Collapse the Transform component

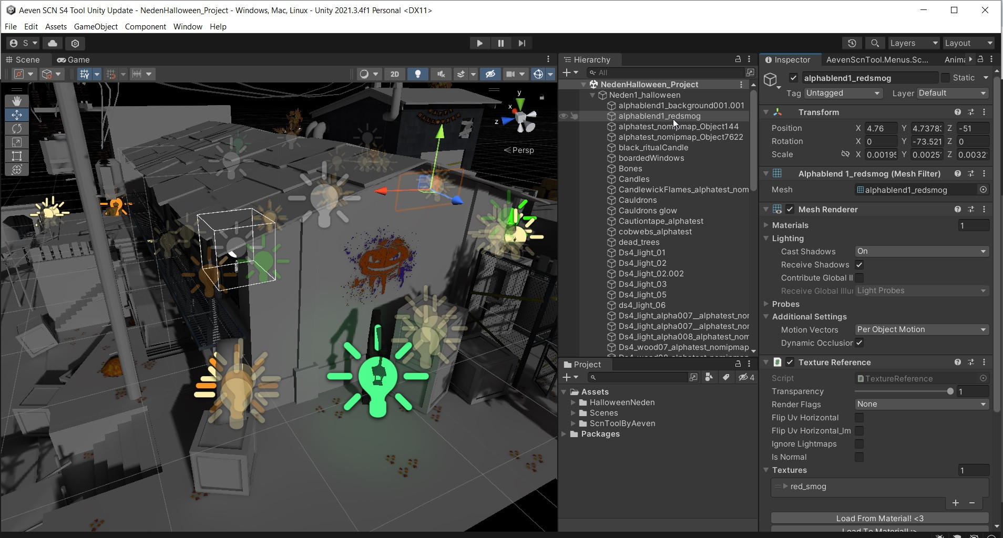(766, 112)
